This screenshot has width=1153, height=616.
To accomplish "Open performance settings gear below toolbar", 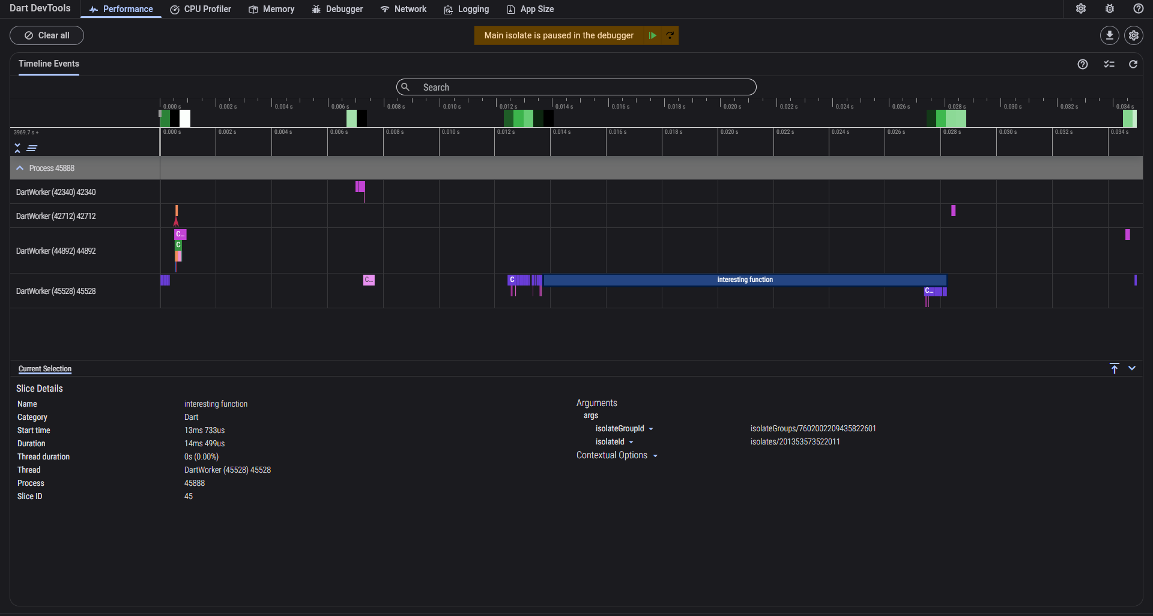I will coord(1134,35).
